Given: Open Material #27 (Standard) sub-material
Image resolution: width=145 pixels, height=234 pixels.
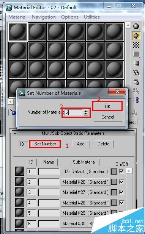Looking at the screenshot, I should pos(85,192).
